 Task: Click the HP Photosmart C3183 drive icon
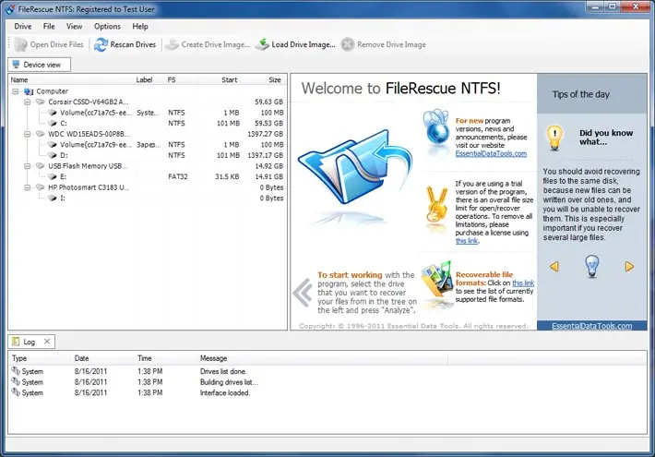pyautogui.click(x=41, y=187)
